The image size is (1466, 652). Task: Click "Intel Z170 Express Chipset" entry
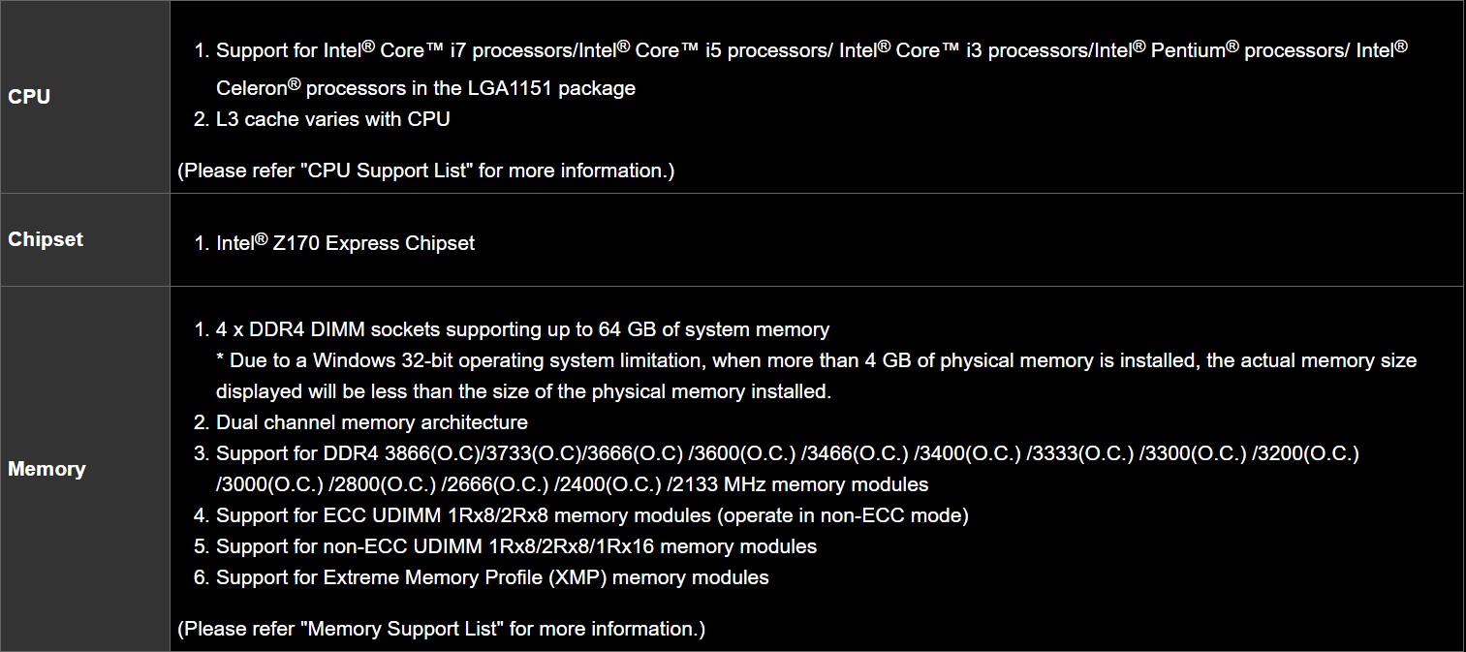tap(346, 243)
